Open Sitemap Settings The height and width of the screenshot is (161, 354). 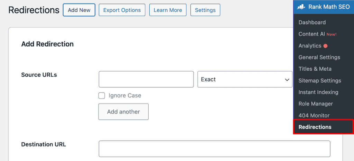(319, 81)
